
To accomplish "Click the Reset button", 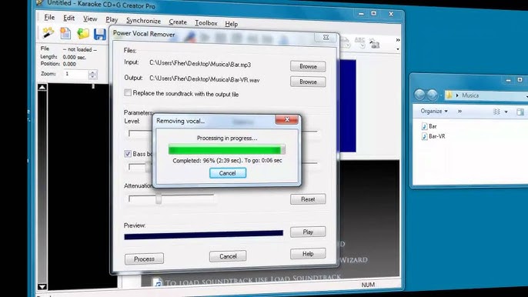I will (x=308, y=199).
